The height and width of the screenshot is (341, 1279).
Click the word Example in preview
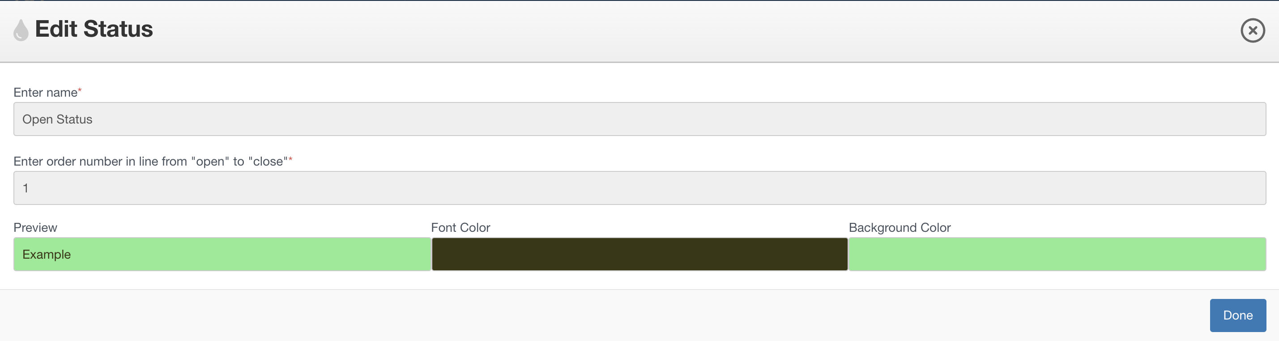(x=47, y=255)
